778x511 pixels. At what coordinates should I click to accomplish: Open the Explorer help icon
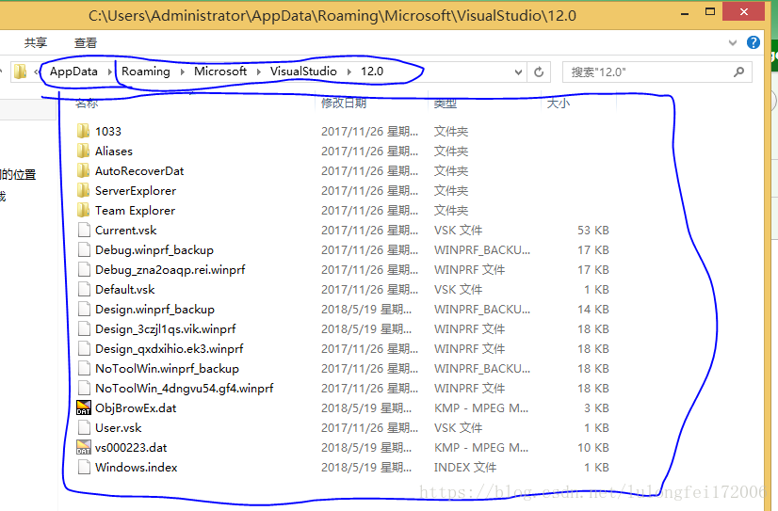(x=754, y=42)
